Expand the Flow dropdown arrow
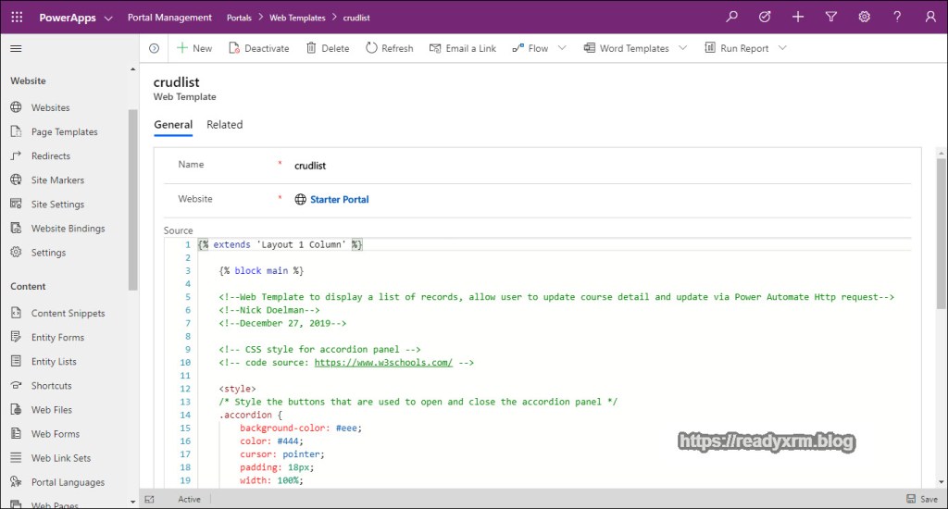948x509 pixels. pos(563,48)
